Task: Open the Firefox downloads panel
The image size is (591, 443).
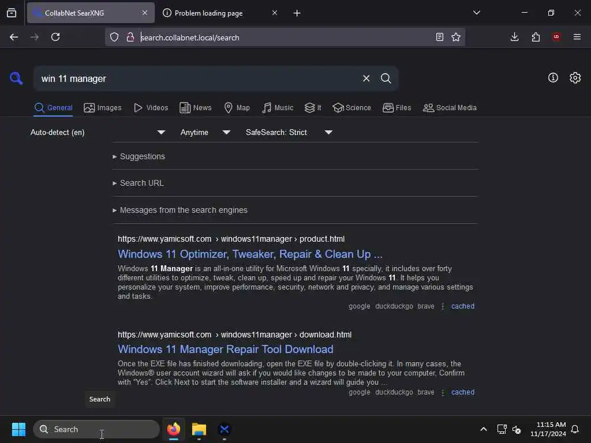Action: click(x=514, y=37)
